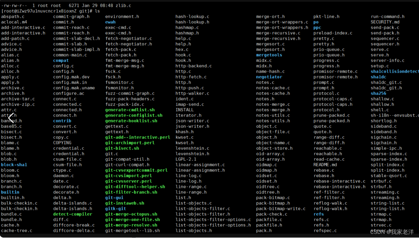Click http-backend.c in the listing

coord(194,66)
